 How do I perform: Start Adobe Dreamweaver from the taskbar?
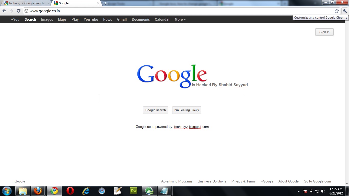tap(133, 191)
